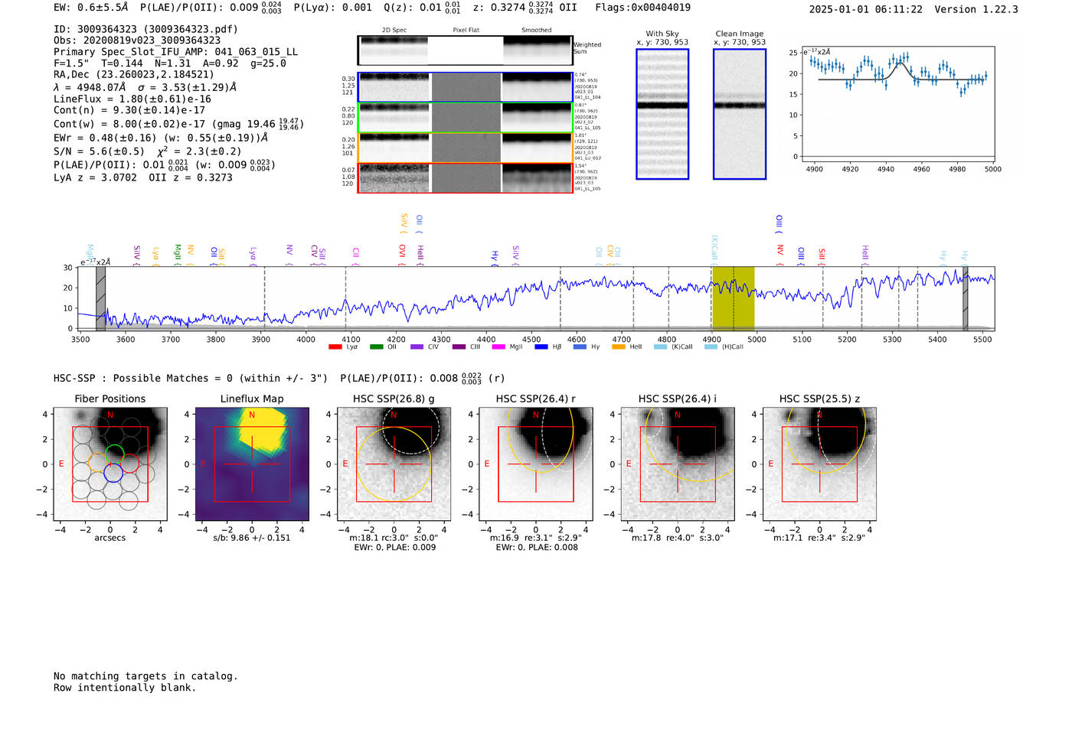Click the 'ID: 3009364323 (3009364323.pdf)' text
Screen dimensions: 1072x729
145,29
